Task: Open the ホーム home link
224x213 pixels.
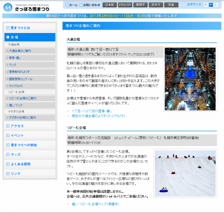Action: (x=72, y=5)
